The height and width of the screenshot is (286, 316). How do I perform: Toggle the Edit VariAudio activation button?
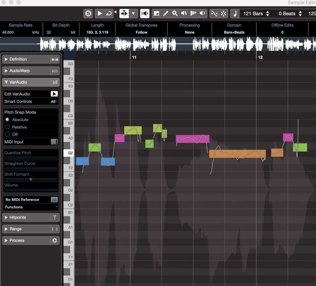click(55, 94)
